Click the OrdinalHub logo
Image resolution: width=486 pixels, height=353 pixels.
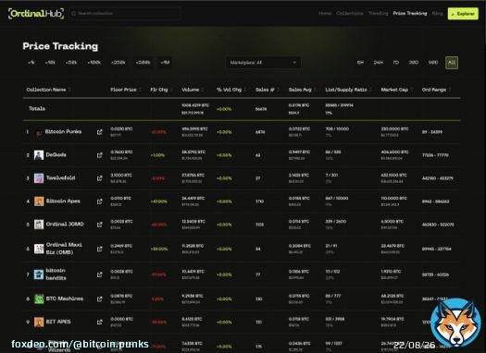coord(36,14)
